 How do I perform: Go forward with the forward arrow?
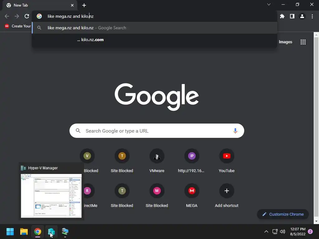pos(17,16)
